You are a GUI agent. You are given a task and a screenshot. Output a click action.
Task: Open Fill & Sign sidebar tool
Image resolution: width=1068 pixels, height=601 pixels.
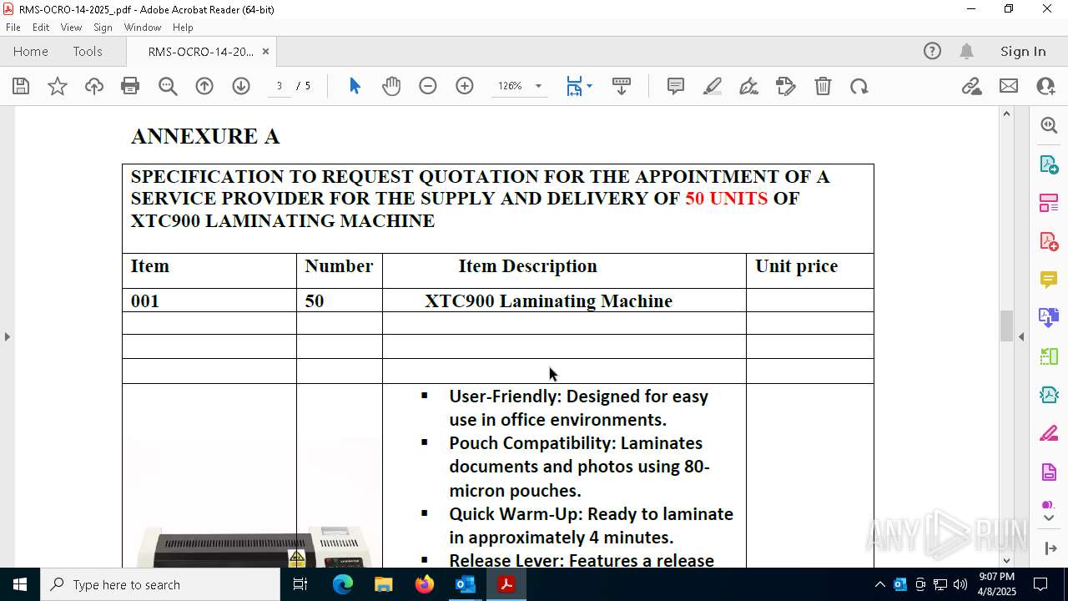point(1049,433)
